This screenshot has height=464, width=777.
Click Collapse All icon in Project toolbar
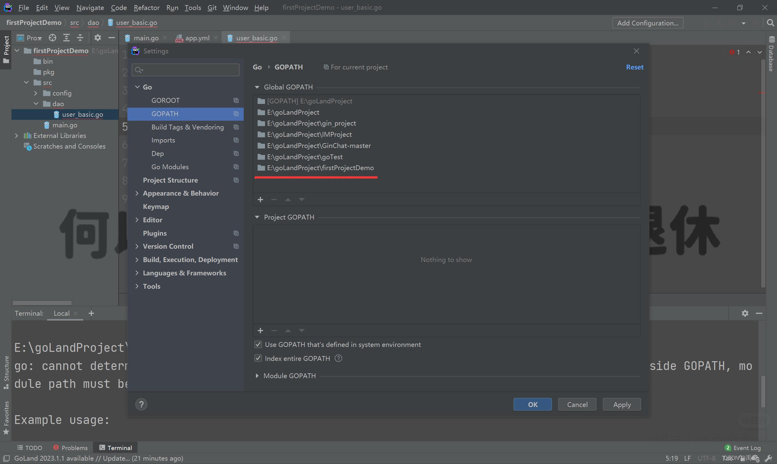(80, 38)
